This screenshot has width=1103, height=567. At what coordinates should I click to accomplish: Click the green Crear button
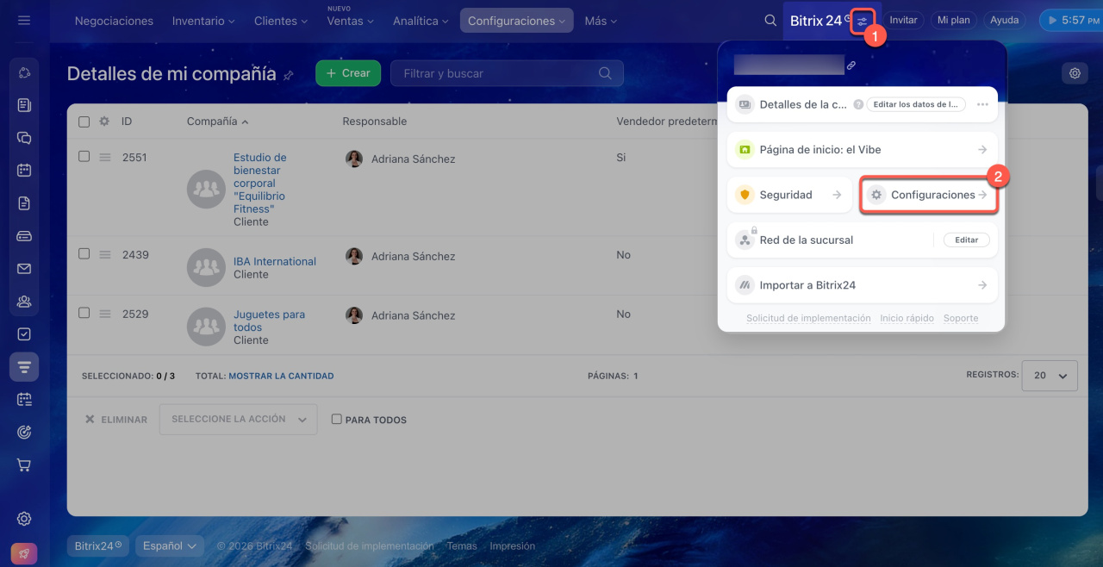[x=347, y=73]
